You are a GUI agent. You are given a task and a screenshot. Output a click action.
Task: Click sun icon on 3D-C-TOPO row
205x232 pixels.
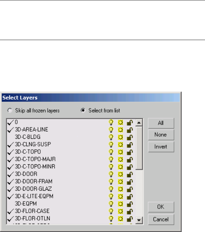point(120,152)
